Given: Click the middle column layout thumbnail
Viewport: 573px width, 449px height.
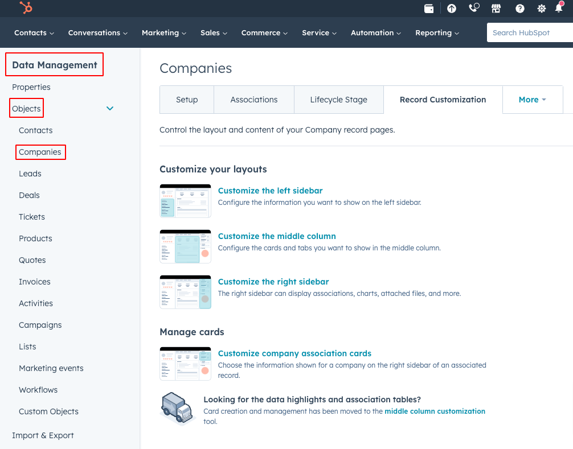Looking at the screenshot, I should point(185,247).
